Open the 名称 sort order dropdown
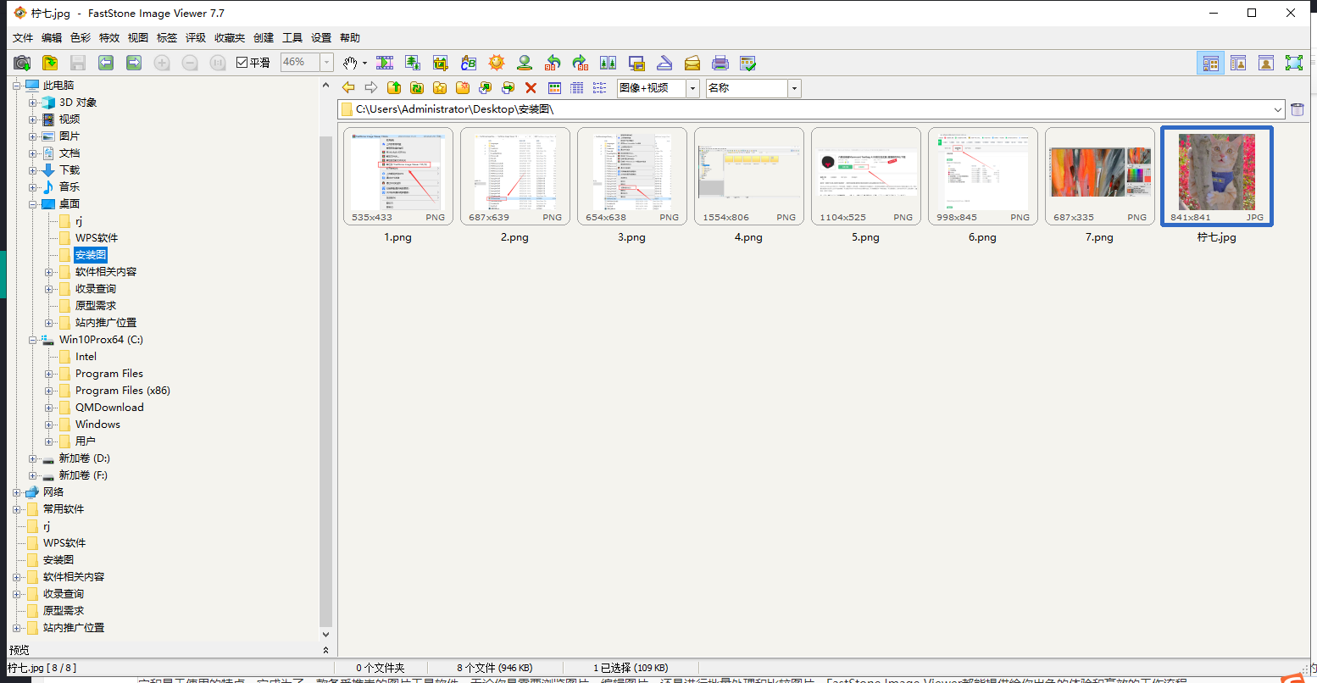 pyautogui.click(x=793, y=87)
